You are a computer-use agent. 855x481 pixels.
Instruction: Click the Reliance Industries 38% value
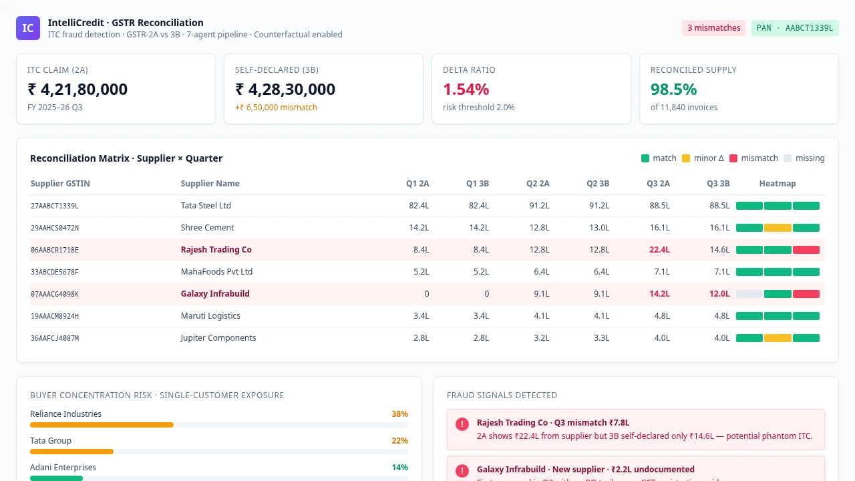pos(399,414)
